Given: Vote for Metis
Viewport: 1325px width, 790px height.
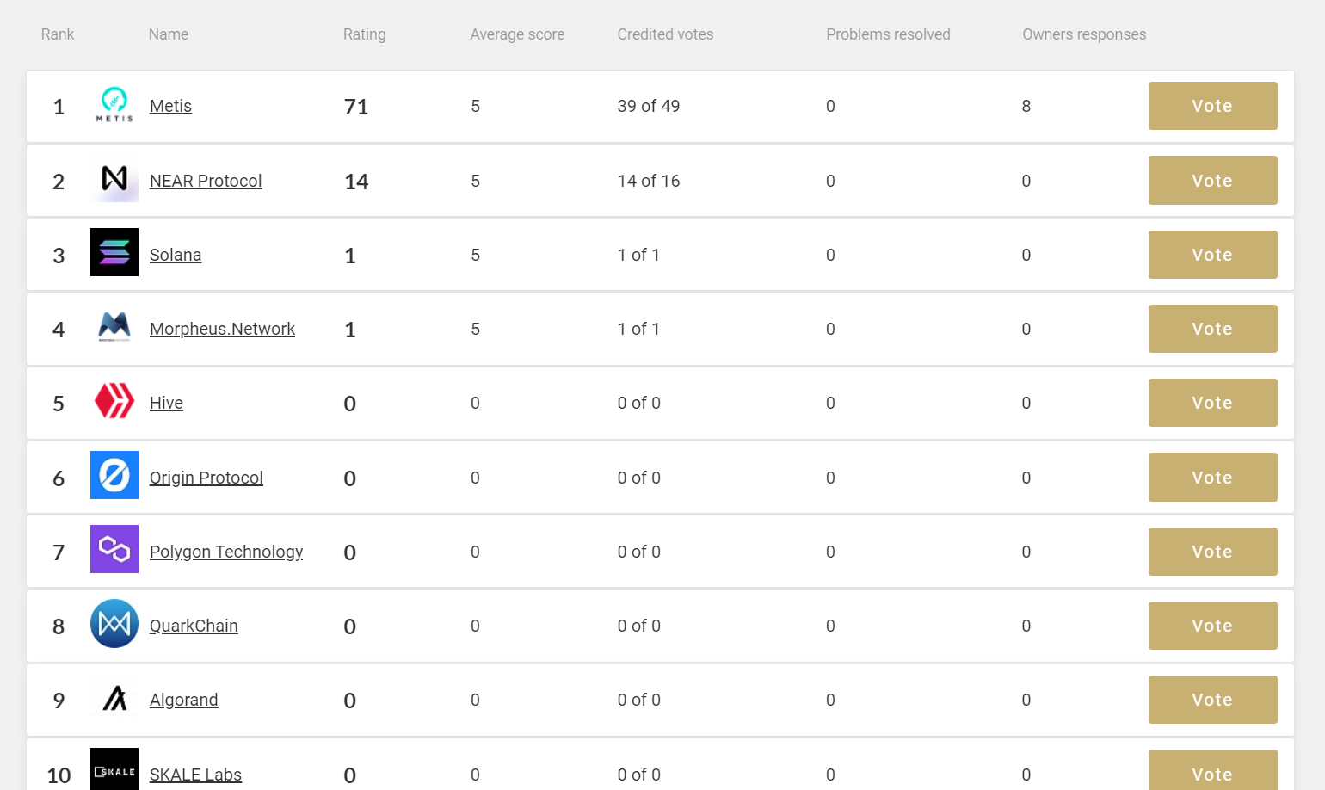Looking at the screenshot, I should (x=1212, y=106).
